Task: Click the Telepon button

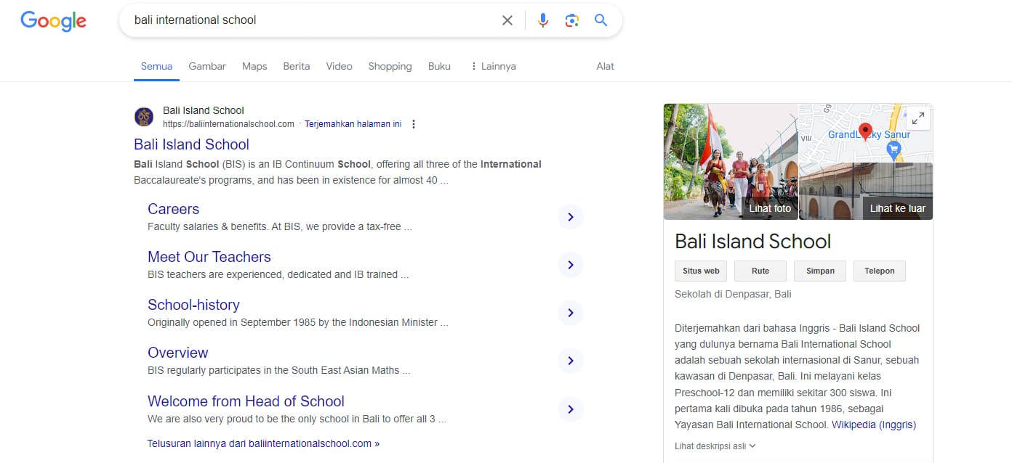Action: pyautogui.click(x=880, y=271)
